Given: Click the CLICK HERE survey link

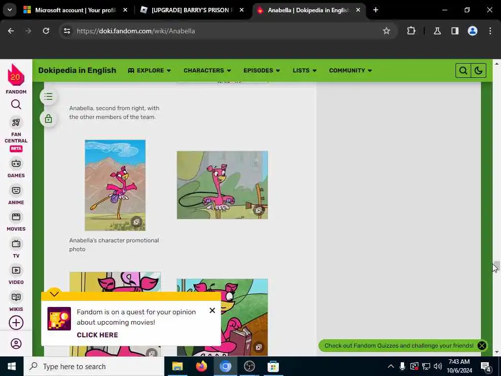Looking at the screenshot, I should [x=97, y=335].
